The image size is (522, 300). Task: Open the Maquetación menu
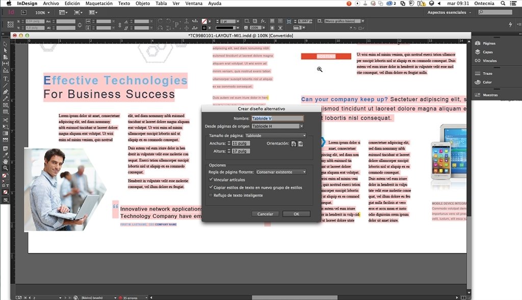click(x=99, y=4)
